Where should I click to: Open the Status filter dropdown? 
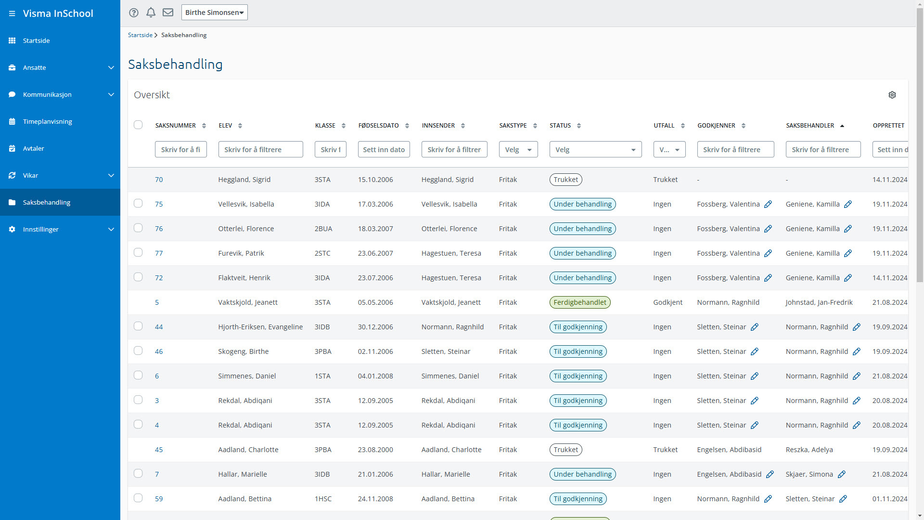(x=595, y=150)
